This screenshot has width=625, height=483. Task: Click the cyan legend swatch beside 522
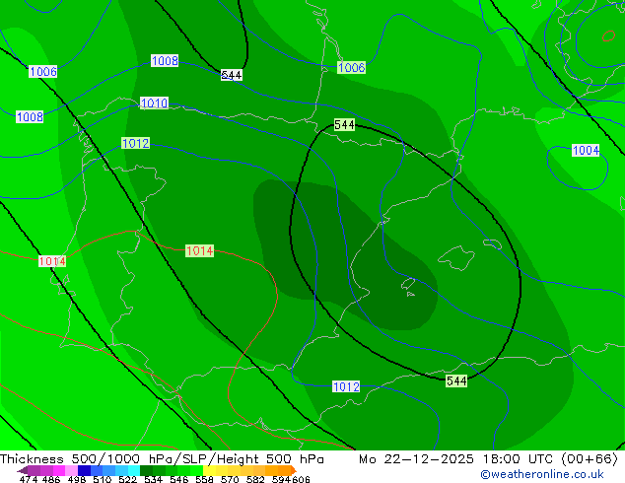[x=133, y=470]
